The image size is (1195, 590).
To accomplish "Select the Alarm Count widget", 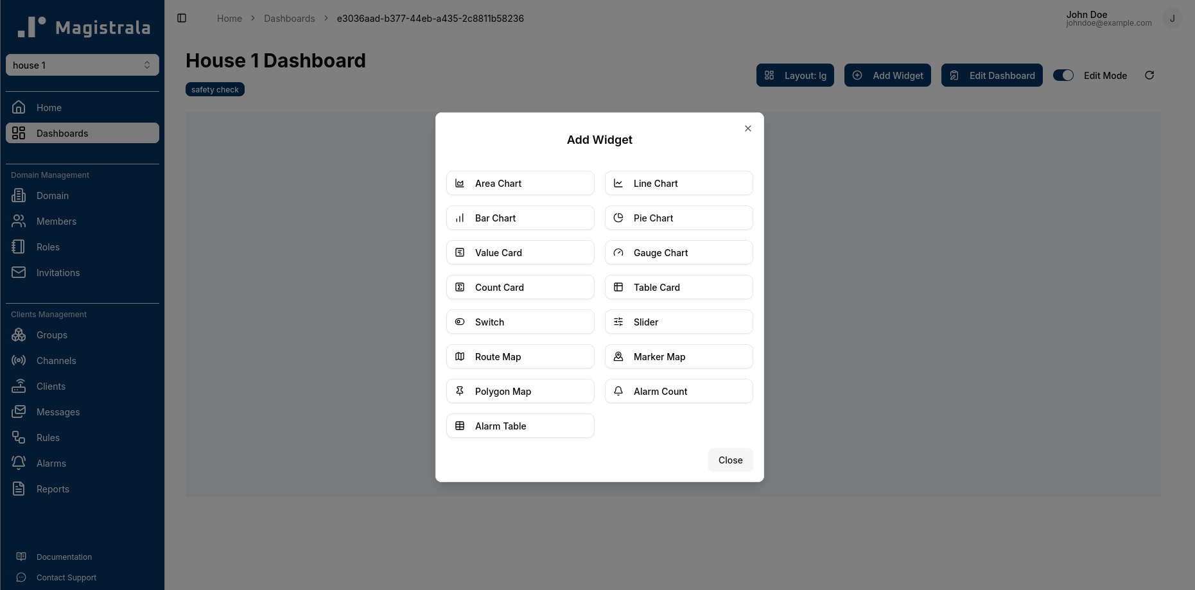I will coord(678,391).
